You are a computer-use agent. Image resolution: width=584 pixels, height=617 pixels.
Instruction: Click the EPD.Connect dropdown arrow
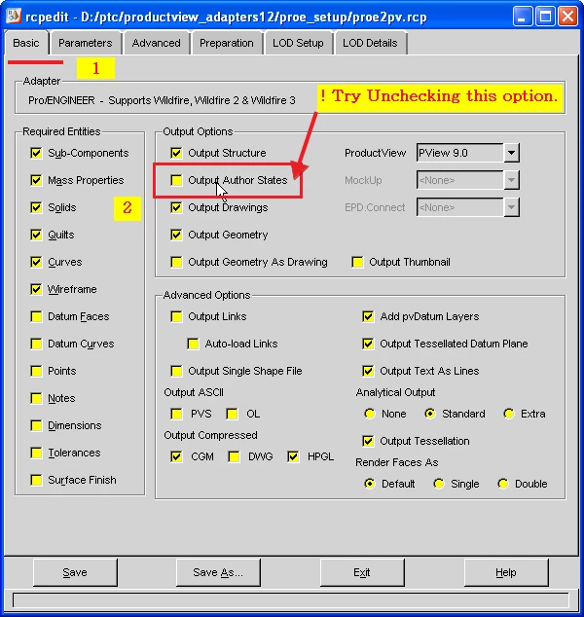[512, 207]
